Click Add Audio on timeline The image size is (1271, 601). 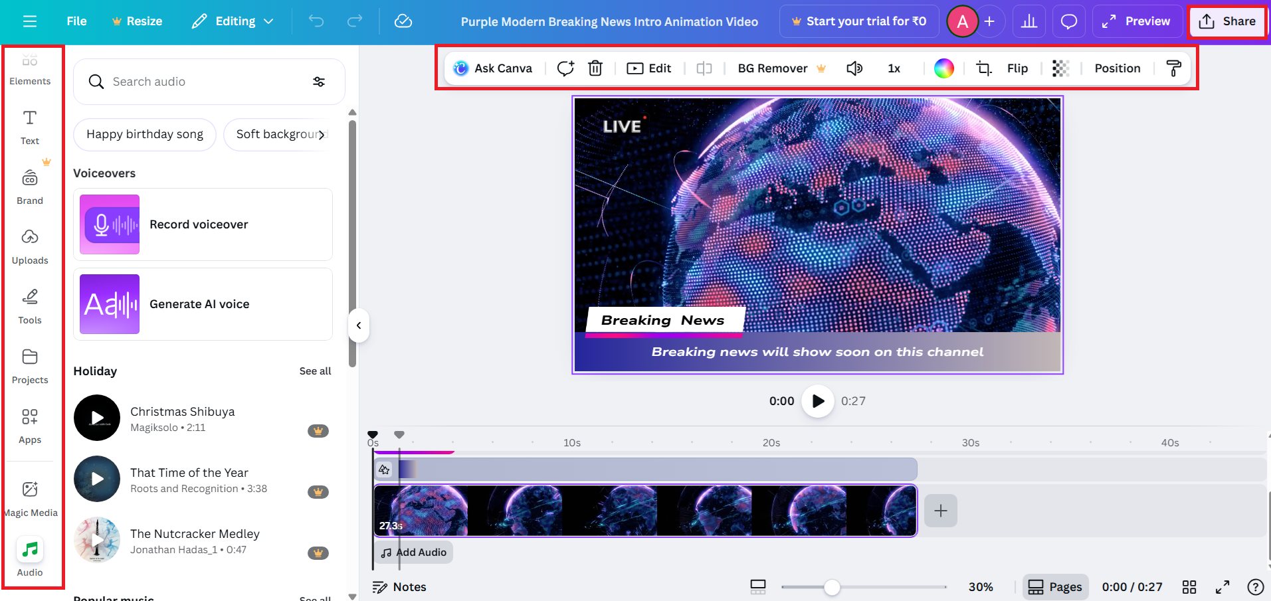[414, 553]
